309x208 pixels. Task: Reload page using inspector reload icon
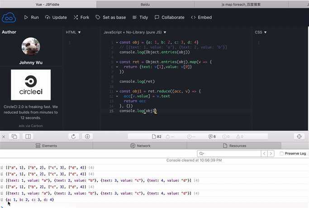click(73, 136)
